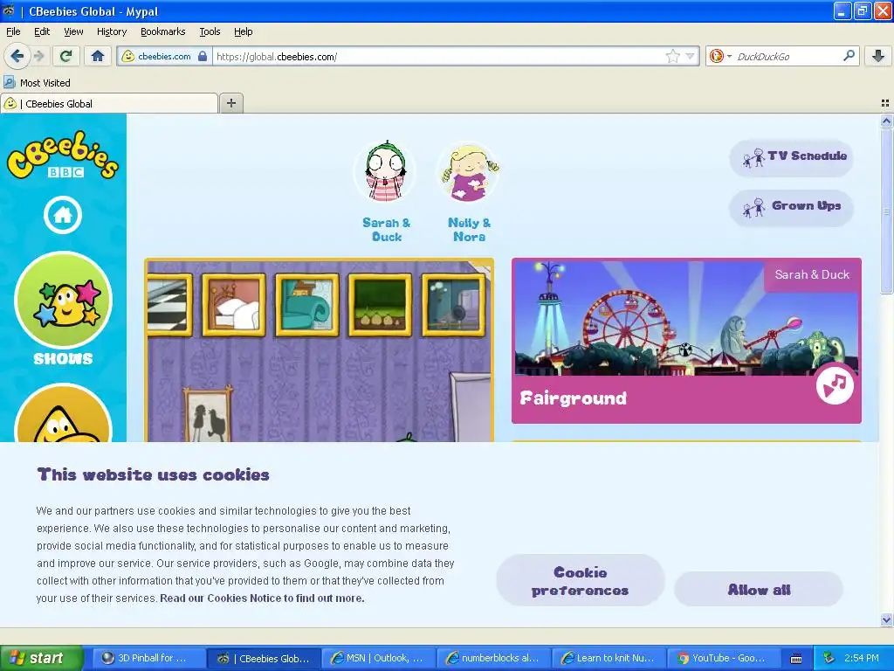The image size is (894, 671).
Task: Click the on-screen keyboard tray icon
Action: pyautogui.click(x=796, y=659)
